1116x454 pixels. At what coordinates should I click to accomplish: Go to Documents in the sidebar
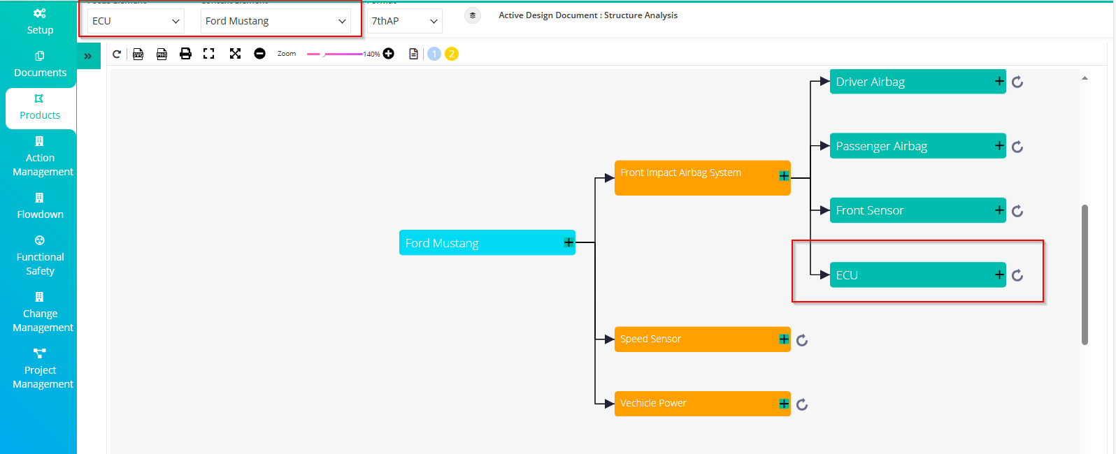pos(40,64)
